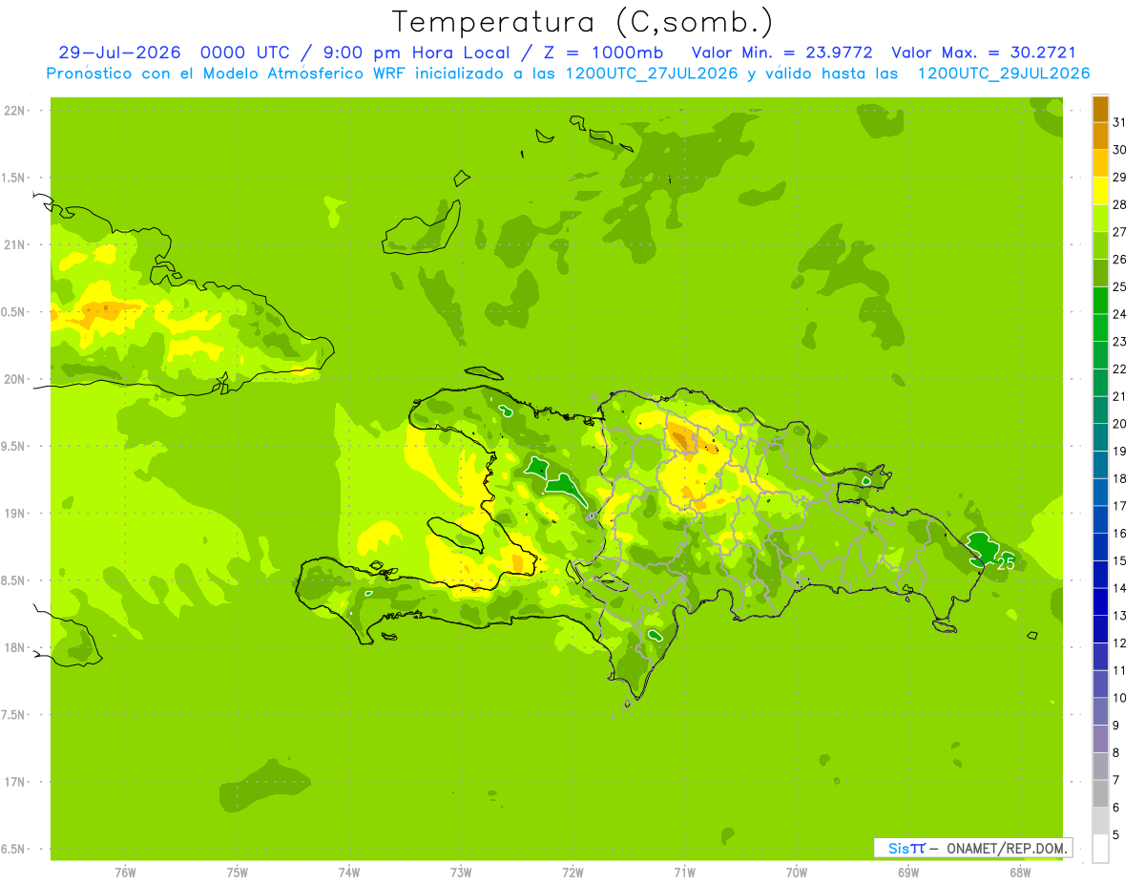The height and width of the screenshot is (885, 1145).
Task: Pick dark green legend band between 24 and 25
Action: pyautogui.click(x=1100, y=301)
